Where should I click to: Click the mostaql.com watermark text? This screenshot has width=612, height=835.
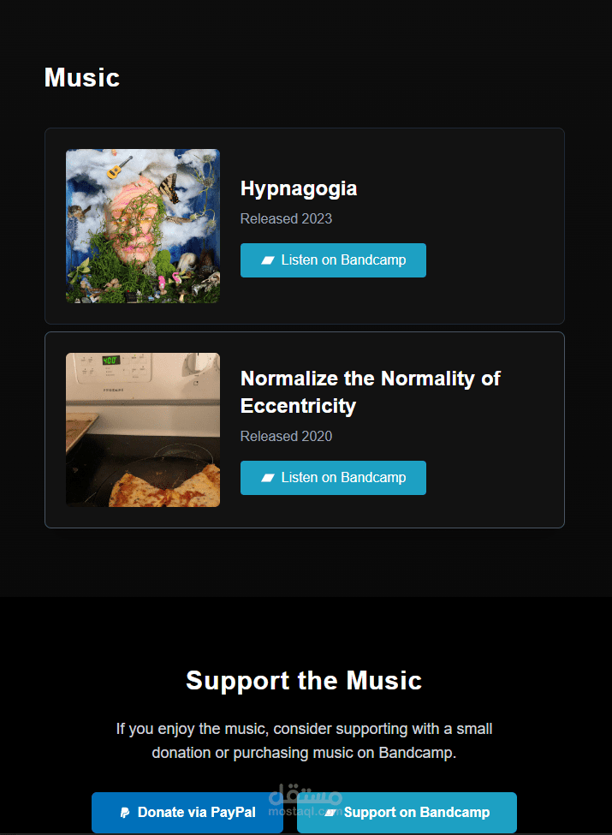click(x=306, y=812)
